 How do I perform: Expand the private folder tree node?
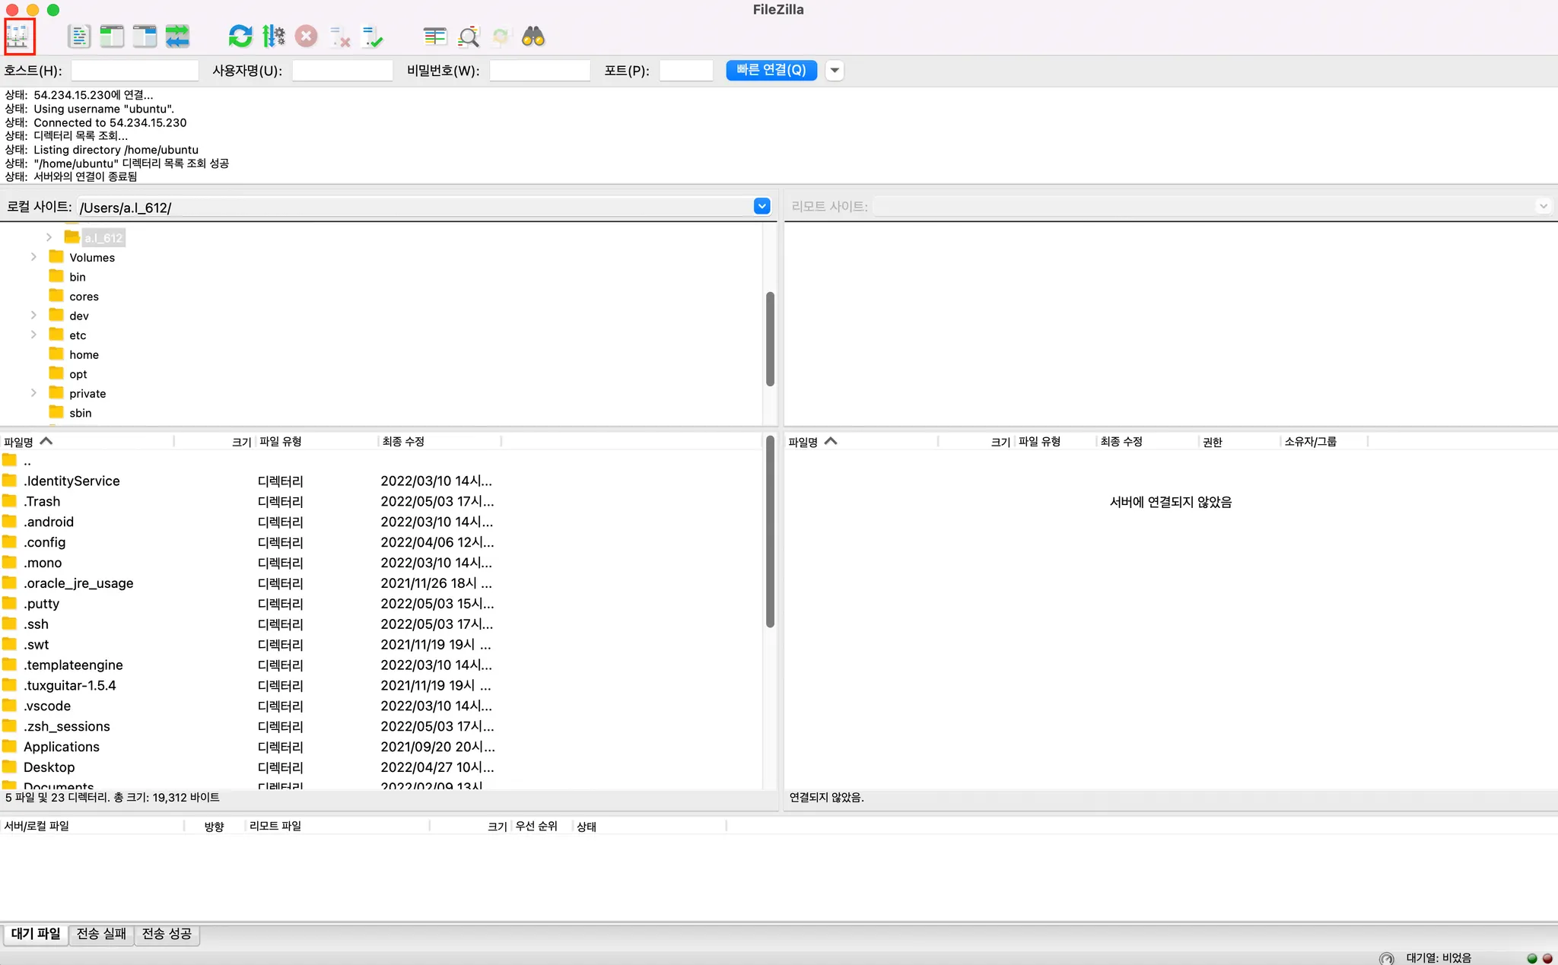click(33, 393)
